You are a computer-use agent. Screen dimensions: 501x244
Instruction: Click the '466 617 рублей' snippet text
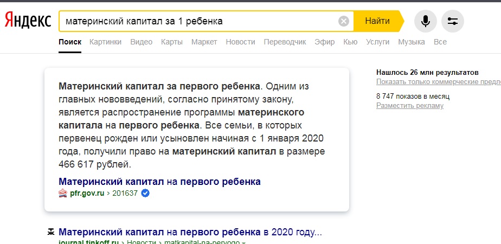95,164
